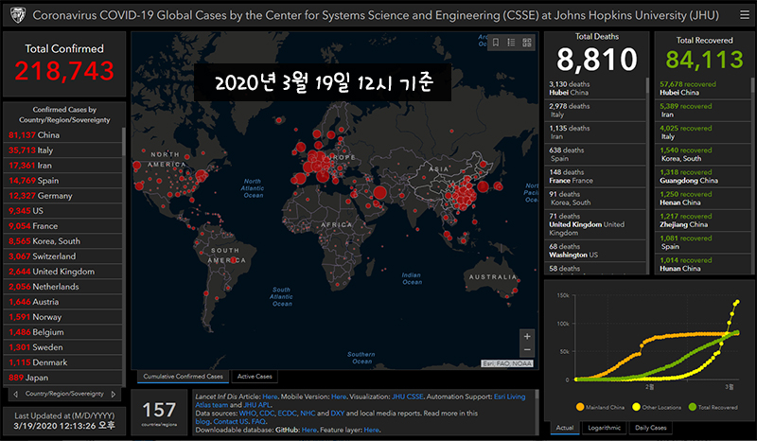The height and width of the screenshot is (441, 757).
Task: Click the JHU shield logo
Action: [18, 15]
